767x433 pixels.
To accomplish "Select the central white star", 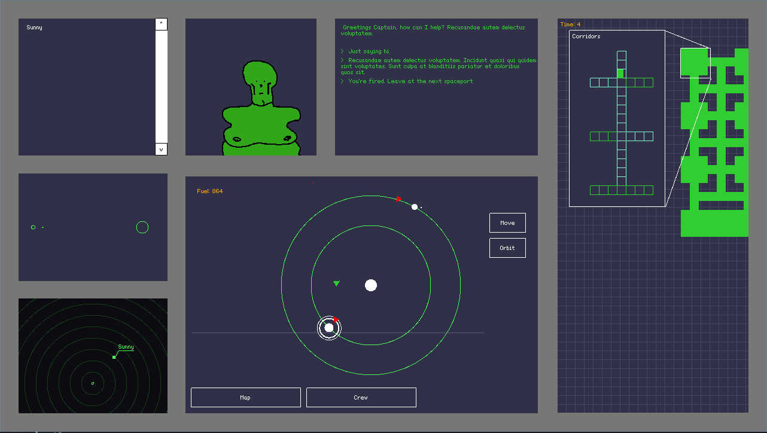I will coord(371,285).
